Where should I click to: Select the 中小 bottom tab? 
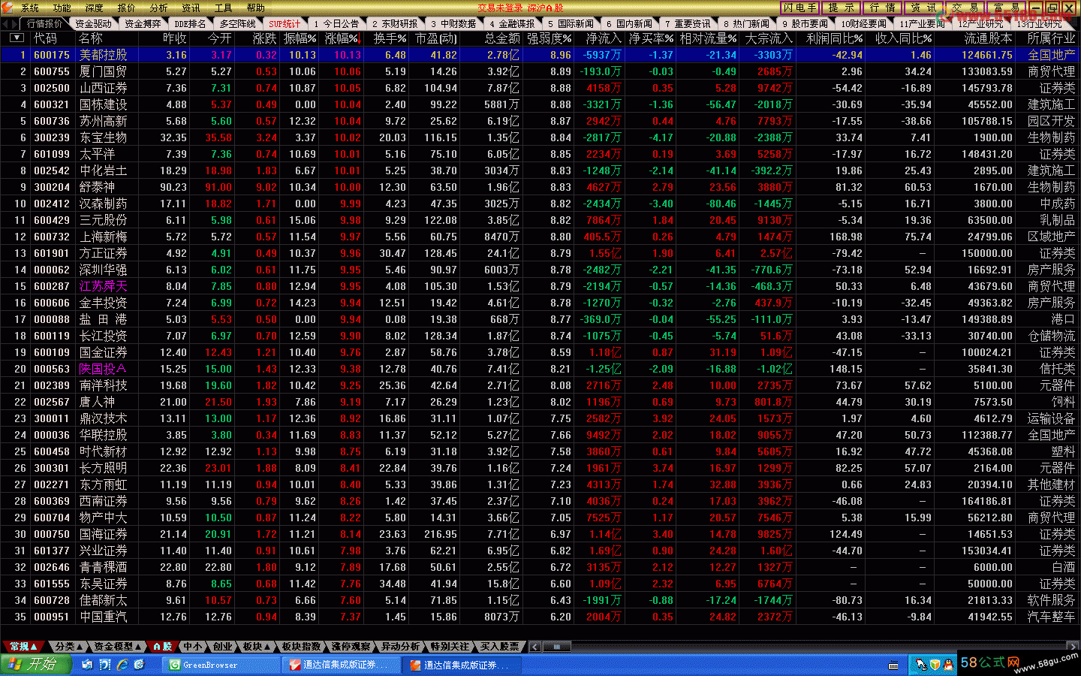pyautogui.click(x=193, y=646)
